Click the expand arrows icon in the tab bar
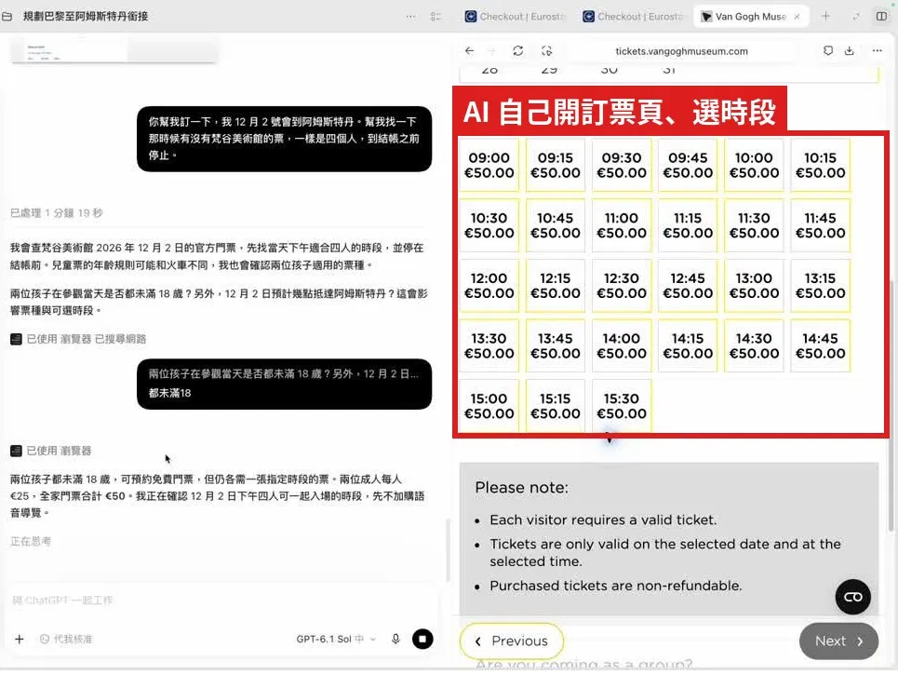The image size is (898, 675). coord(855,17)
